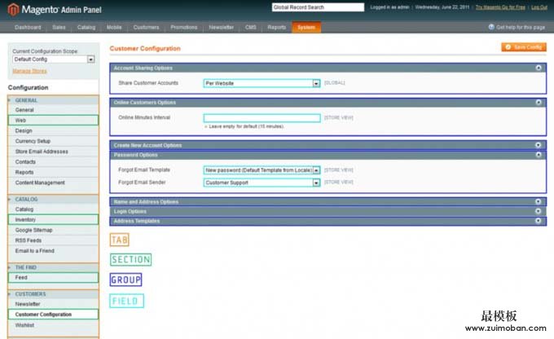Open the Dashboard menu

28,27
